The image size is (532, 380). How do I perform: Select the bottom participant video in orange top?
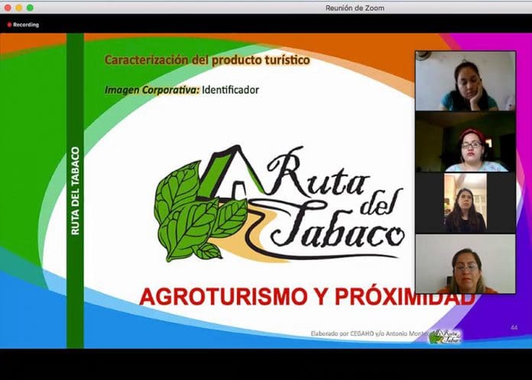tap(465, 264)
